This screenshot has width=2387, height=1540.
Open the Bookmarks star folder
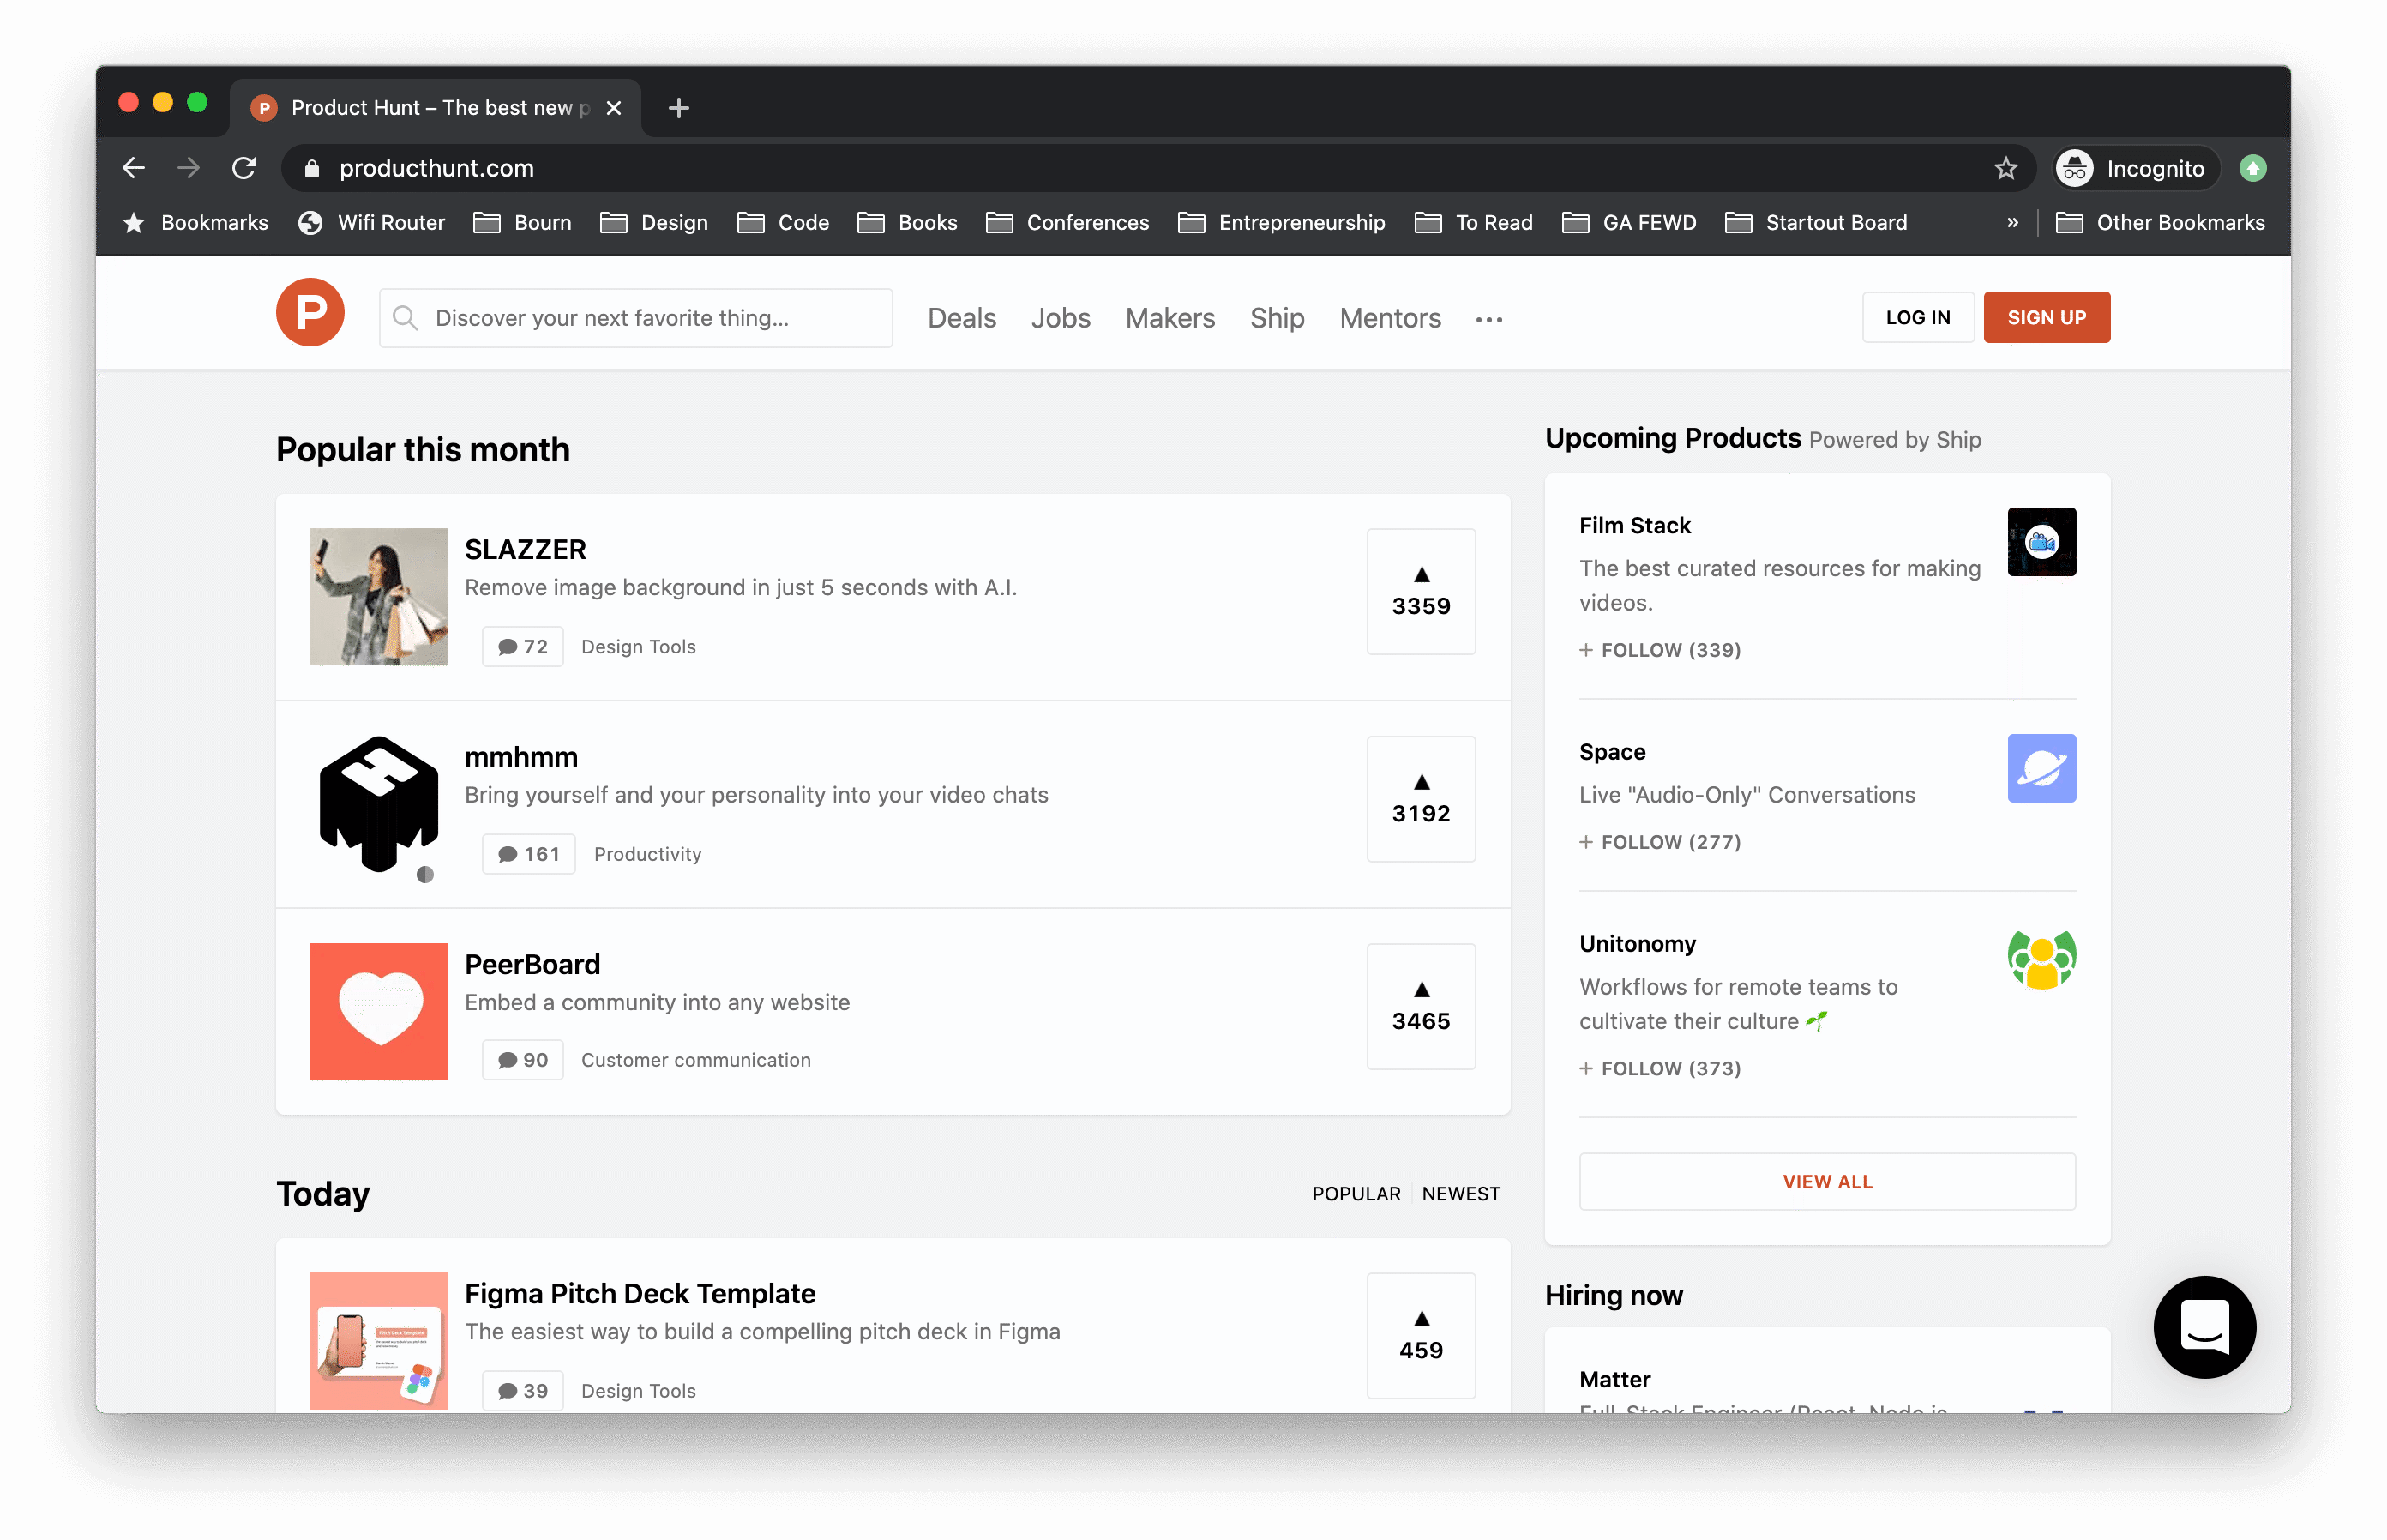[195, 222]
